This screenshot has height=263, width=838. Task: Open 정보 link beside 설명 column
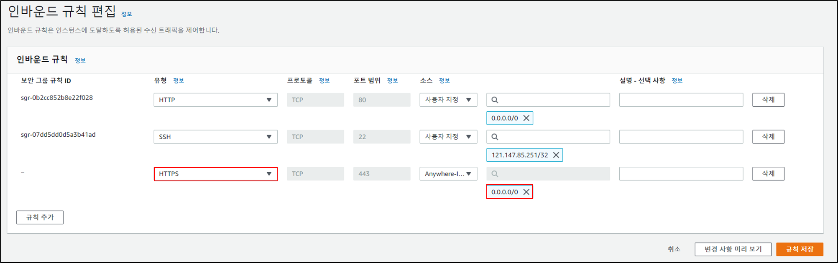[x=677, y=81]
